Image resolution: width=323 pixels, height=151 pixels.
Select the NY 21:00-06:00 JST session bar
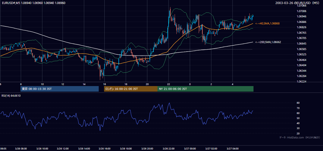(x=205, y=89)
